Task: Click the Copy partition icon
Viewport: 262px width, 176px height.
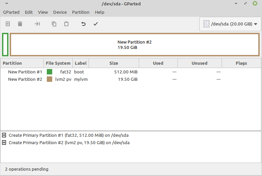Action: [54, 24]
